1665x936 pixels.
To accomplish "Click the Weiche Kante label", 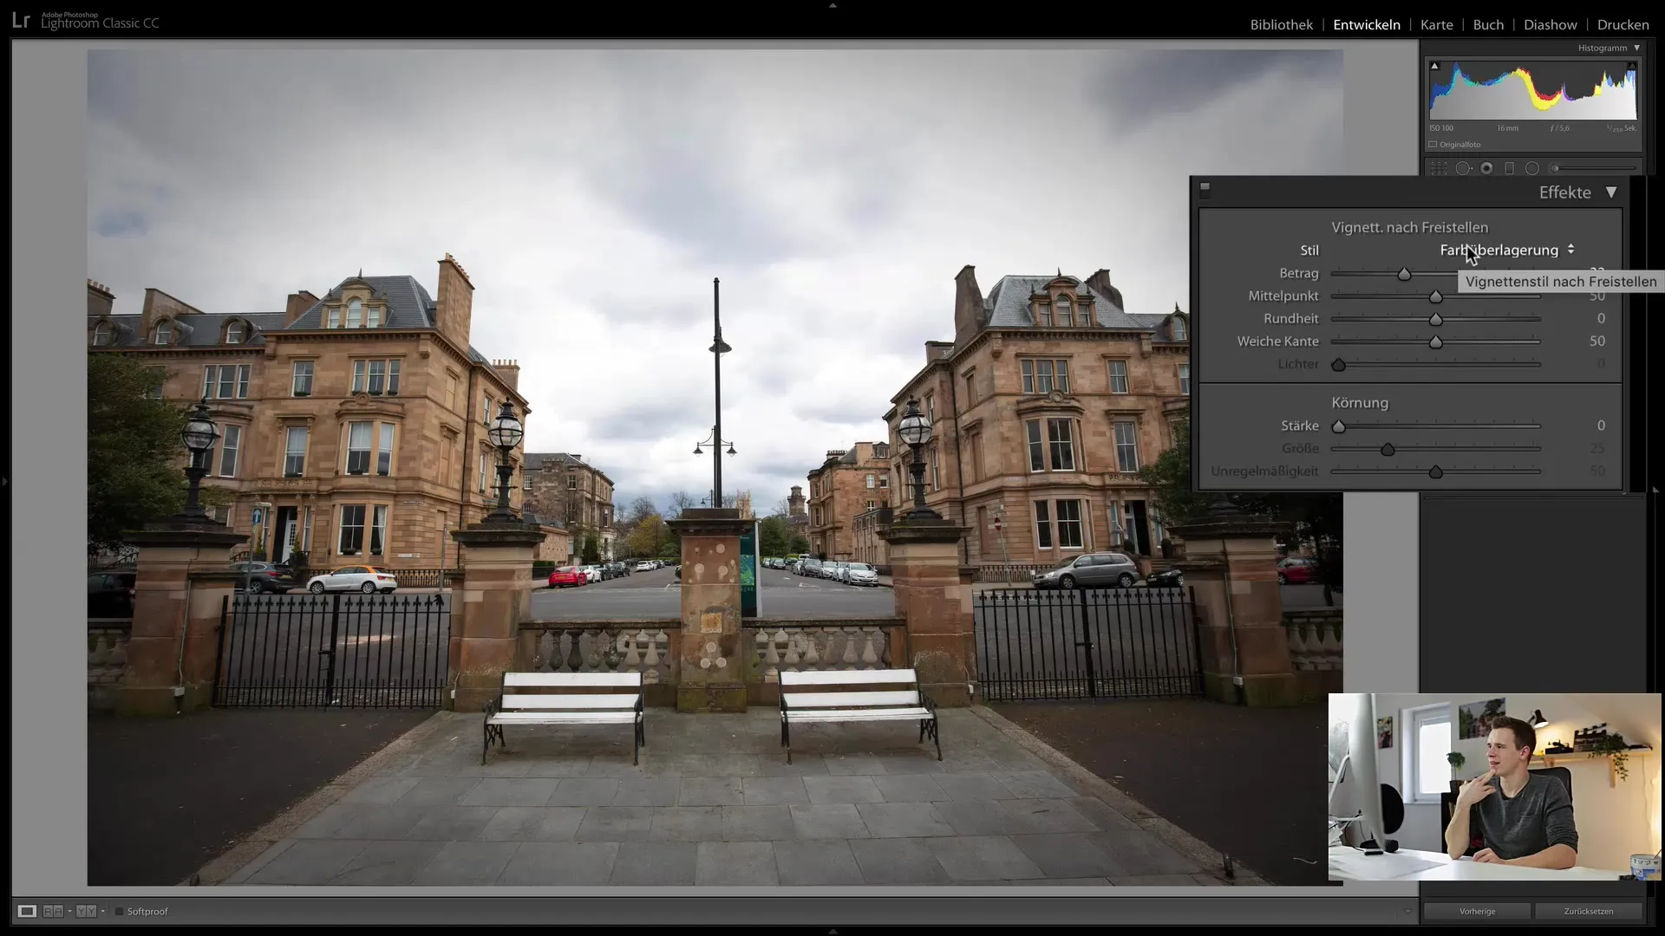I will [x=1277, y=341].
